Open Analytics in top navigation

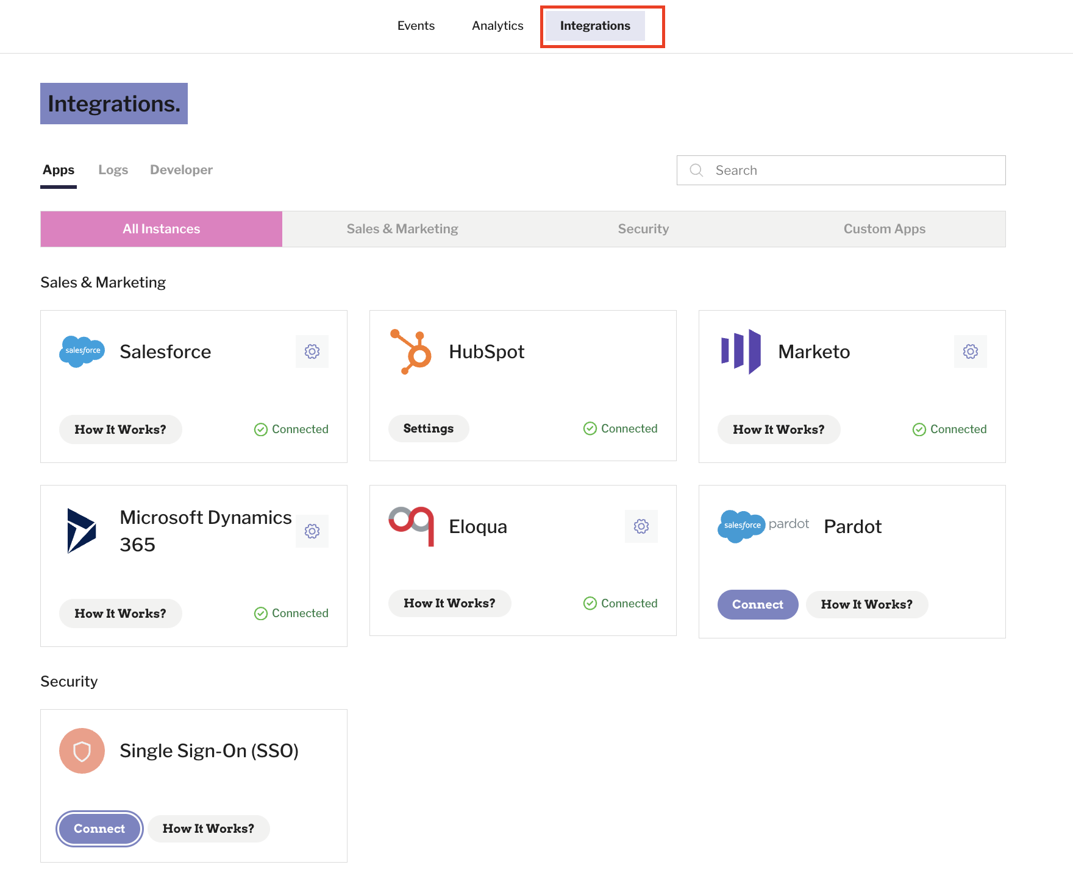[497, 26]
